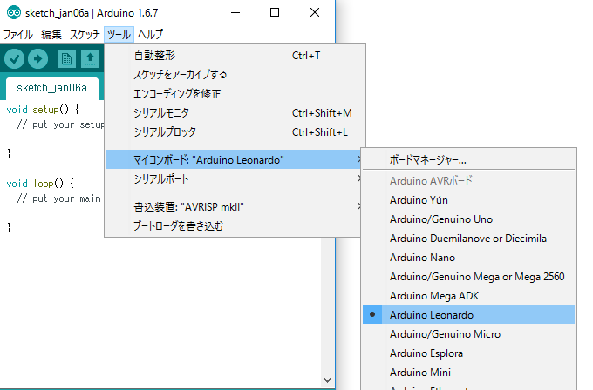Choose ブートローダを書き込む menu entry
The image size is (593, 390).
point(234,226)
